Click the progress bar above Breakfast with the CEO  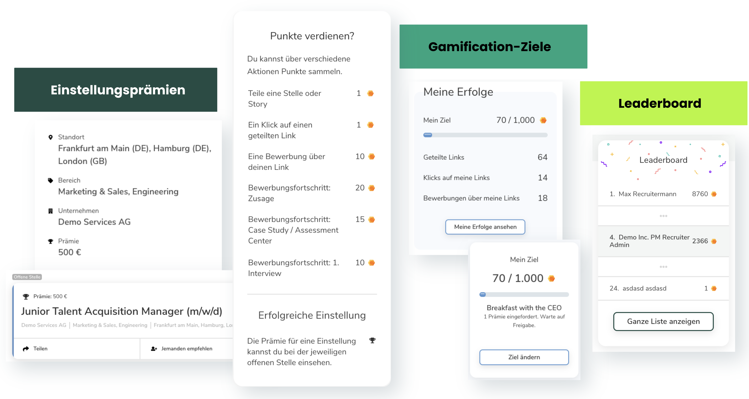[524, 295]
